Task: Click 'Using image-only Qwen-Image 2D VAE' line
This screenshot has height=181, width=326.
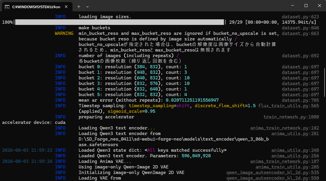Action: (x=124, y=167)
